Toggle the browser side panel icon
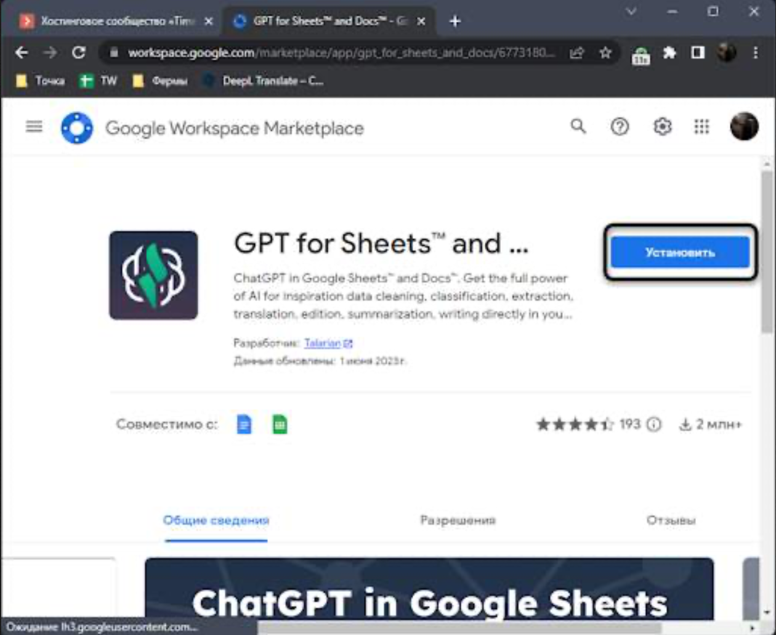The image size is (776, 635). pyautogui.click(x=698, y=53)
